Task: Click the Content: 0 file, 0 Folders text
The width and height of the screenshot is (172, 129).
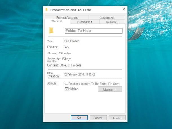Action: click(64, 65)
